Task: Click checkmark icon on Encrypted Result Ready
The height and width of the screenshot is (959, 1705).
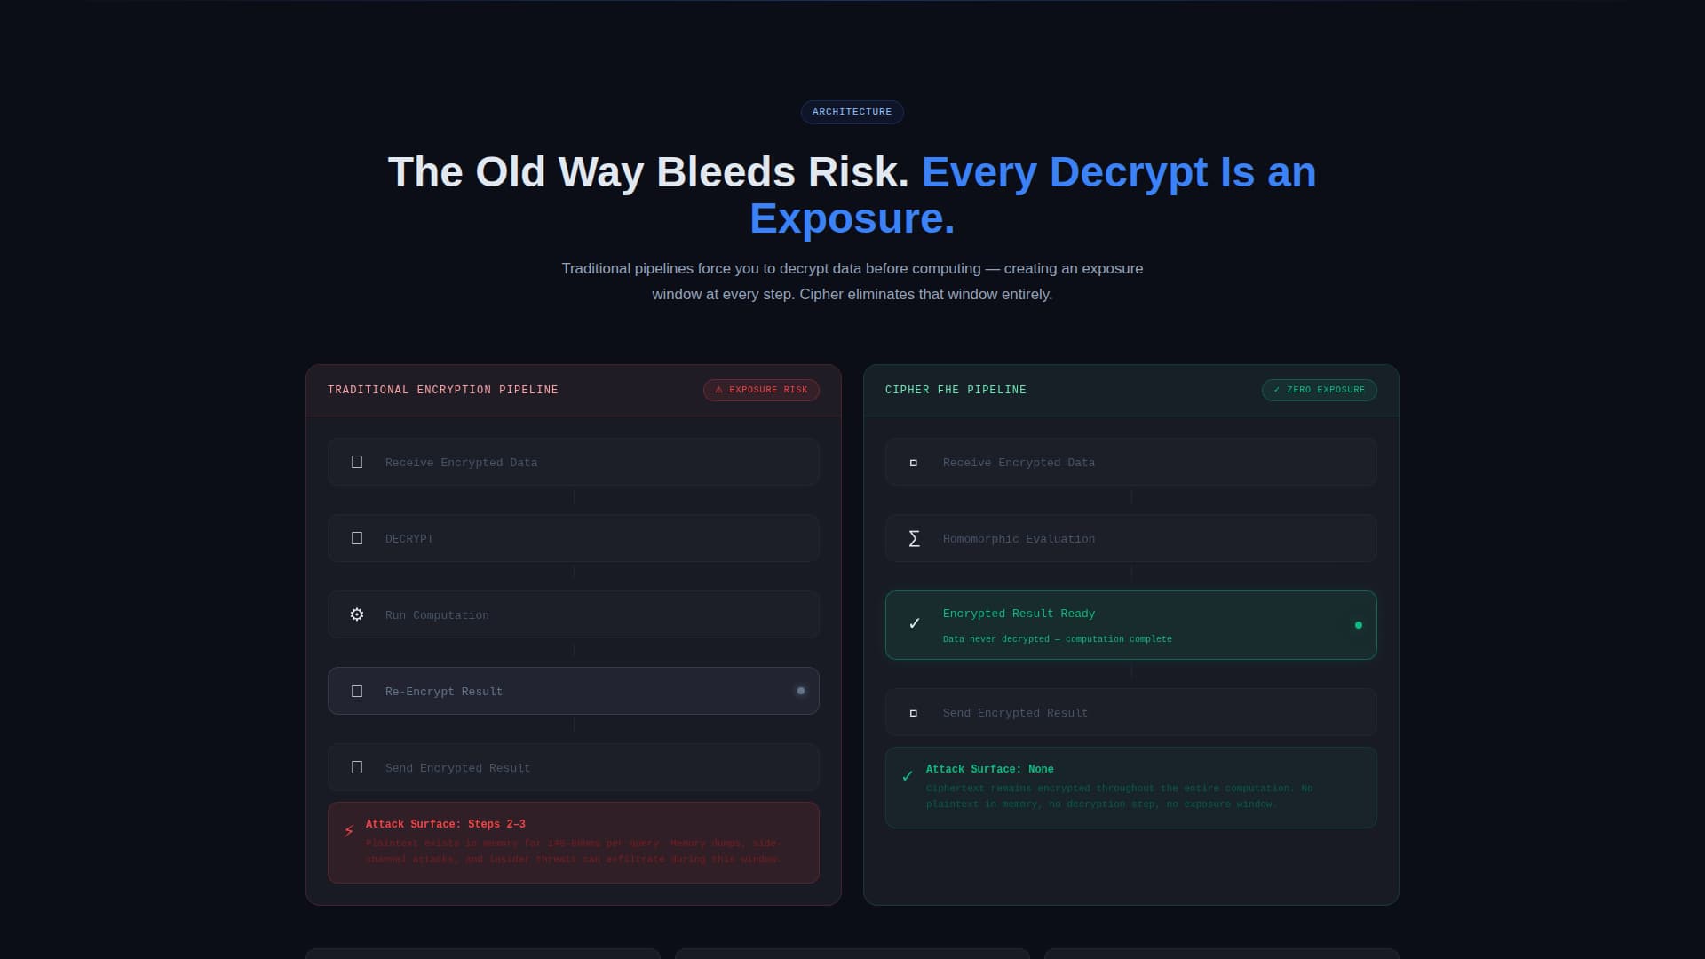Action: point(915,623)
